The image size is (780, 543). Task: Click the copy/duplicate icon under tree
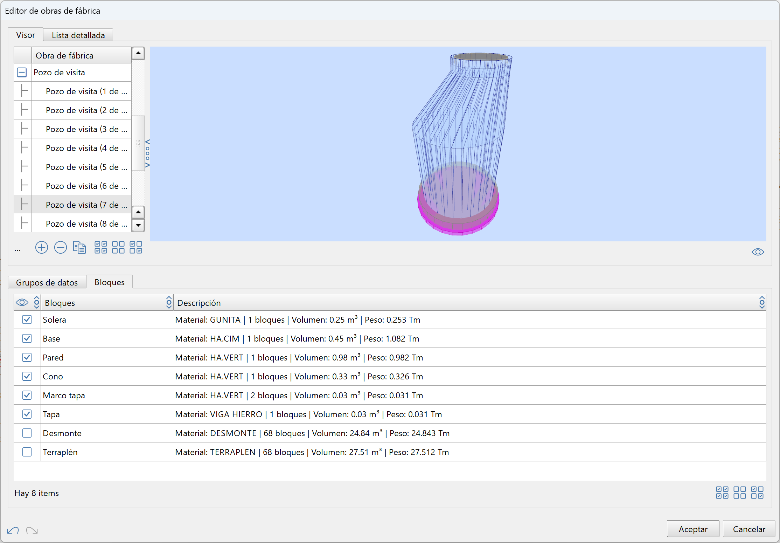tap(79, 248)
